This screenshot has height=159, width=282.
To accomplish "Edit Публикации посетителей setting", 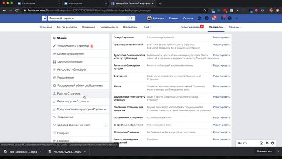I will (x=221, y=45).
